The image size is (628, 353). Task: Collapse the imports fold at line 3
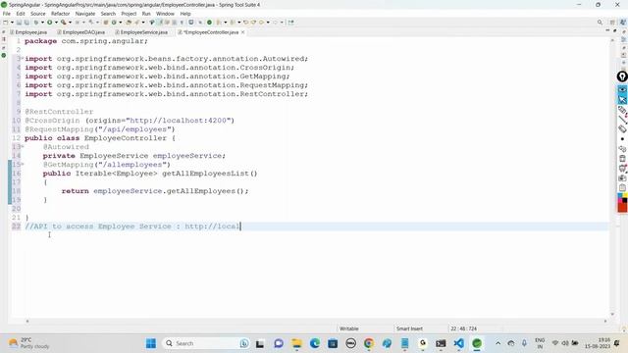22,59
